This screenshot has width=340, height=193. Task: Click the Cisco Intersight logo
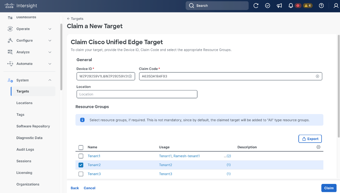(21, 6)
